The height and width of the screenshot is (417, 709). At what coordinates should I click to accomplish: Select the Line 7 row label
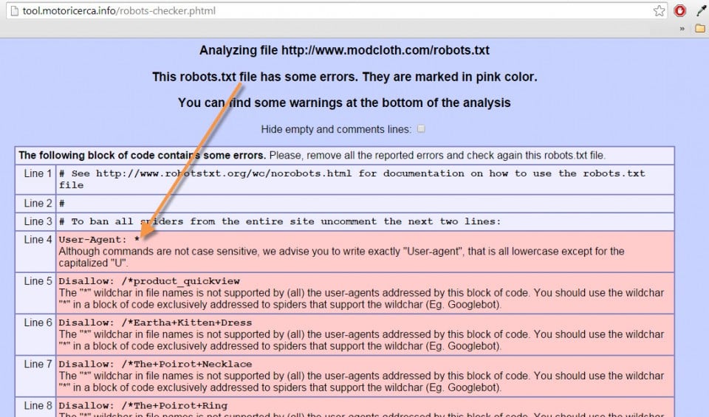tap(38, 364)
